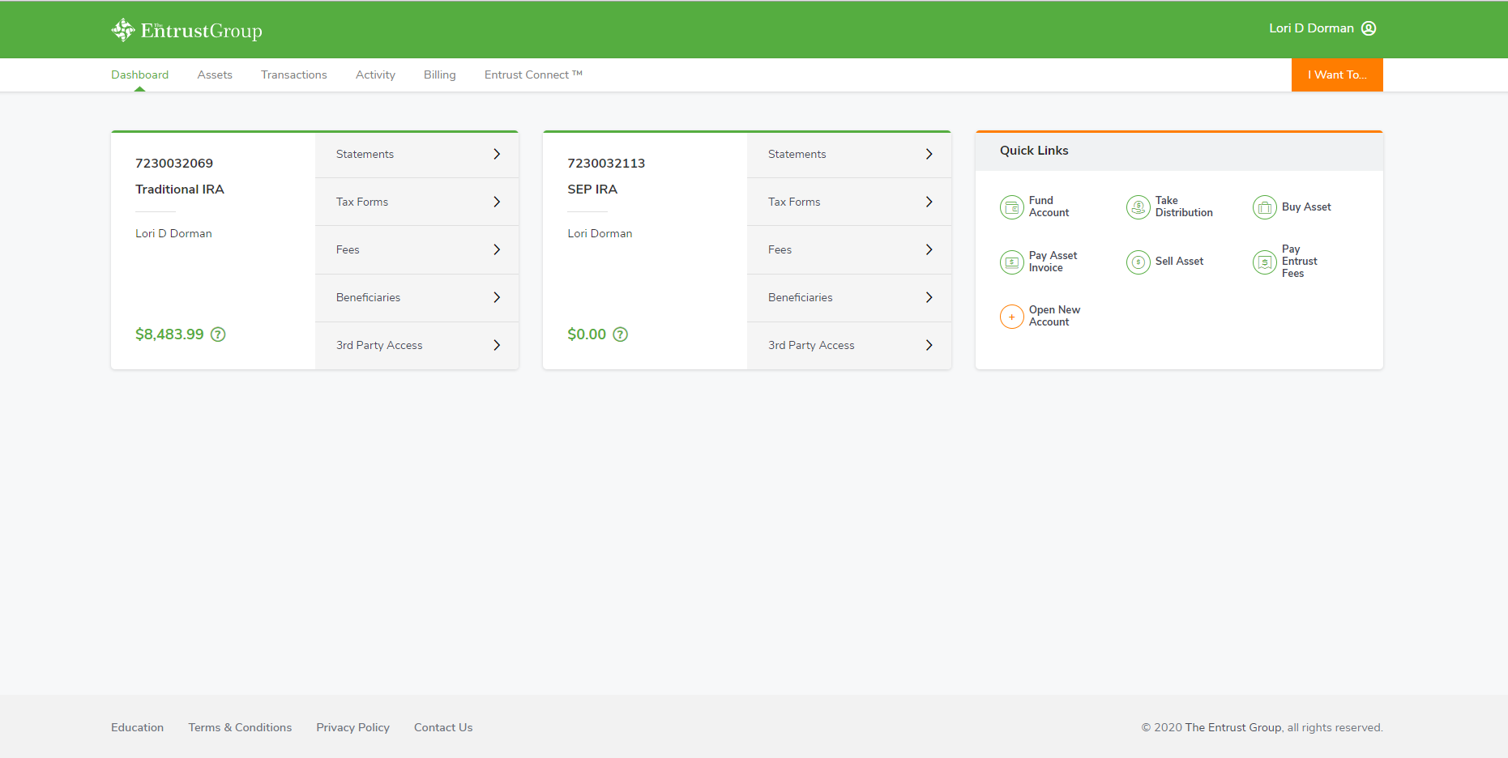Click the Pay Asset Invoice icon
1508x758 pixels.
pos(1012,262)
